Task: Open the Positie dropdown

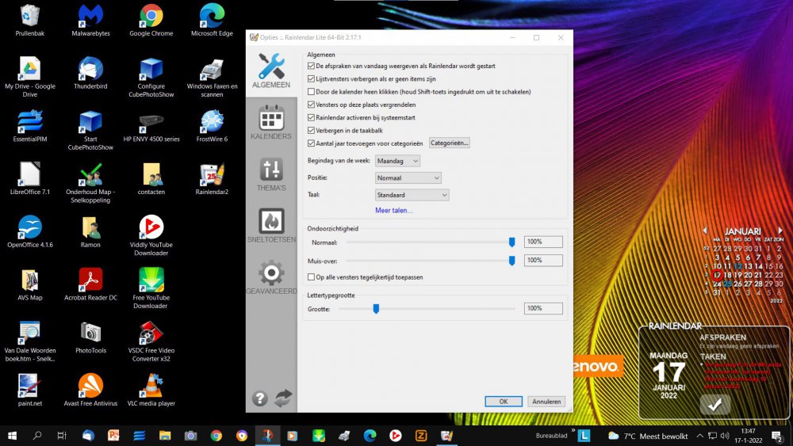Action: (x=408, y=178)
